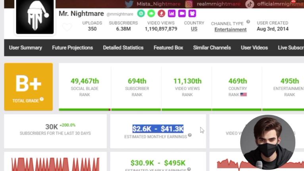Open the Instagram icon link
The image size is (304, 171).
point(189,4)
